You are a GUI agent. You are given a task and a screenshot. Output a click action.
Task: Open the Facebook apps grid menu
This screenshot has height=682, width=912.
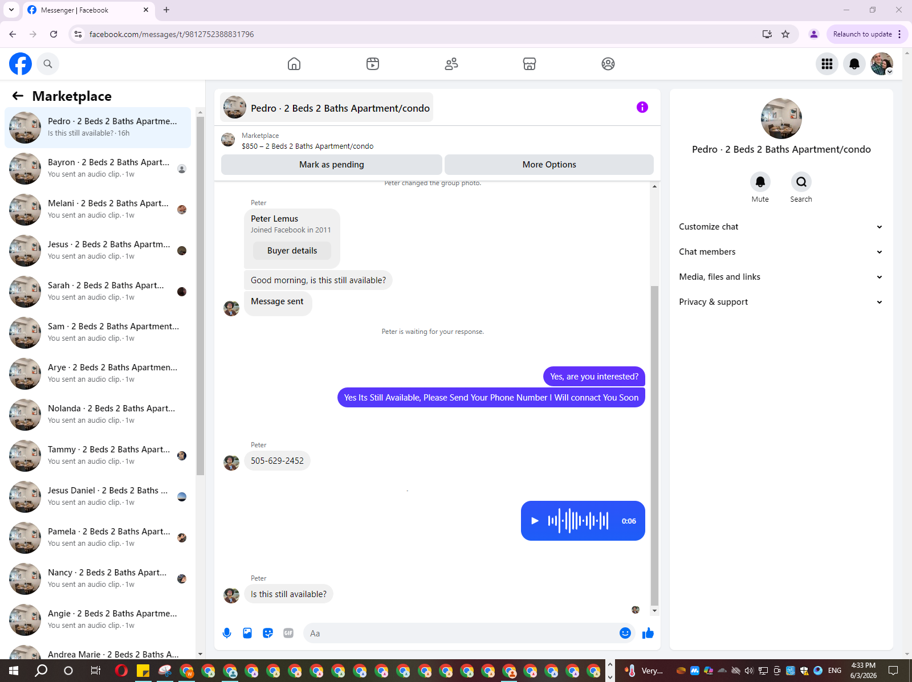pyautogui.click(x=827, y=64)
